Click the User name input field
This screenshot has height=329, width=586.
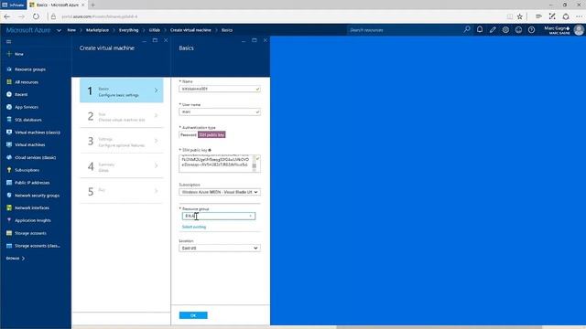[x=220, y=111]
